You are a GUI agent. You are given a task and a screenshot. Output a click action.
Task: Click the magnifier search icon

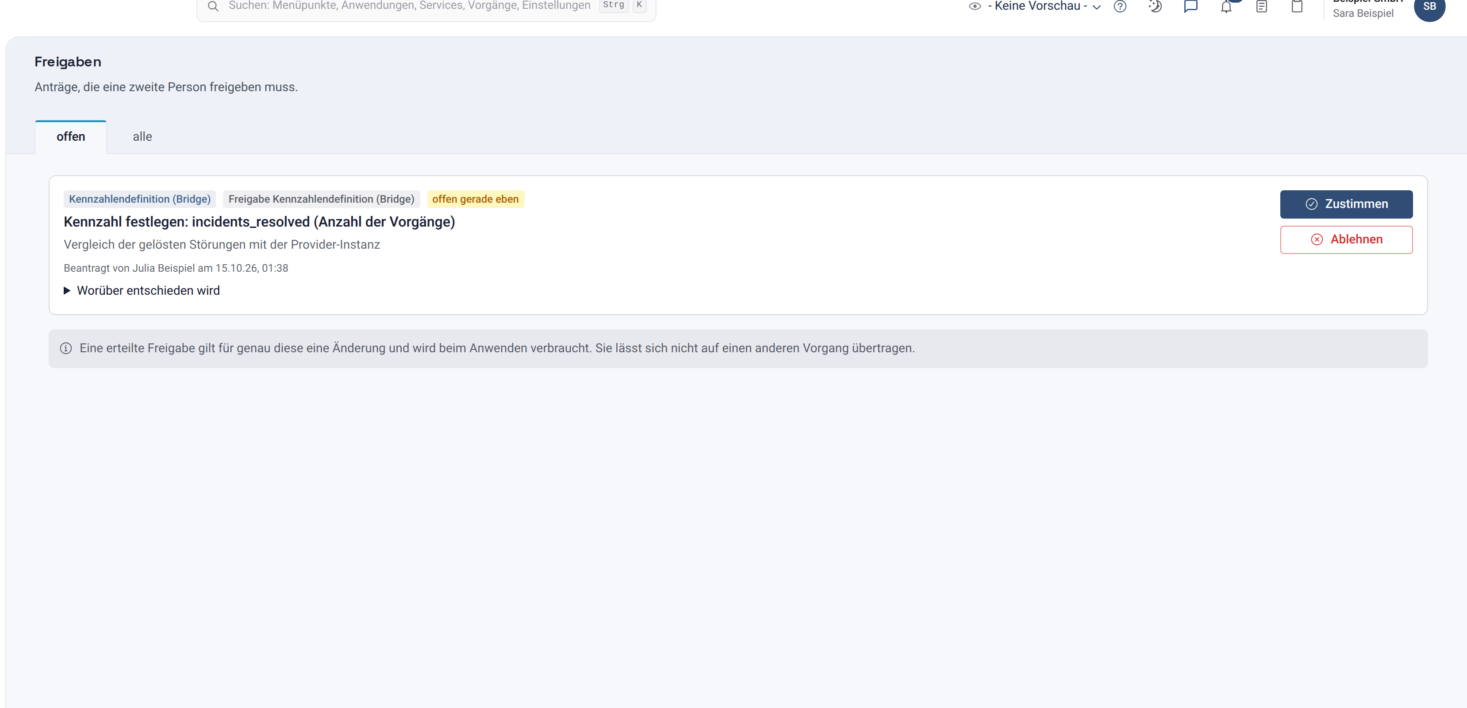coord(213,6)
